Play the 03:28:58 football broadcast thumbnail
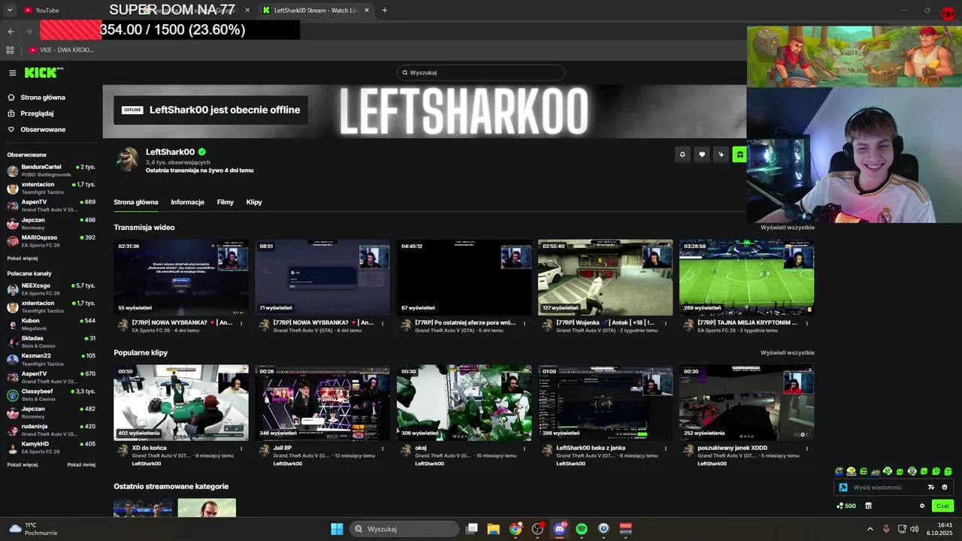The height and width of the screenshot is (541, 962). pyautogui.click(x=746, y=277)
